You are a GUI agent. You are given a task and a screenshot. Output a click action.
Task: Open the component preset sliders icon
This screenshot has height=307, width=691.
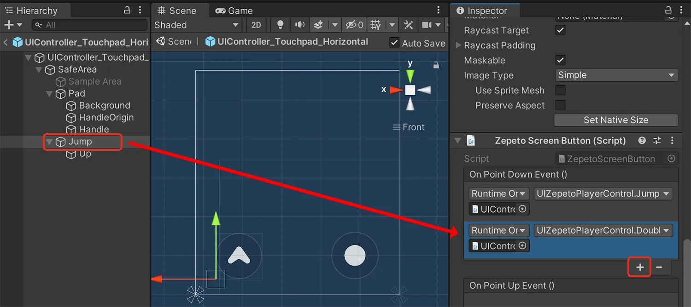coord(657,141)
